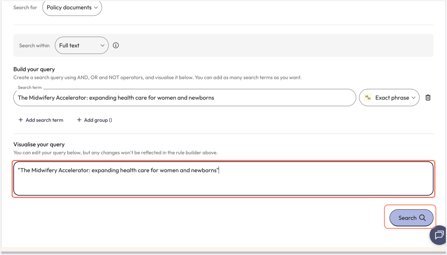Click the quotation marks icon in Exact phrase

pos(368,98)
